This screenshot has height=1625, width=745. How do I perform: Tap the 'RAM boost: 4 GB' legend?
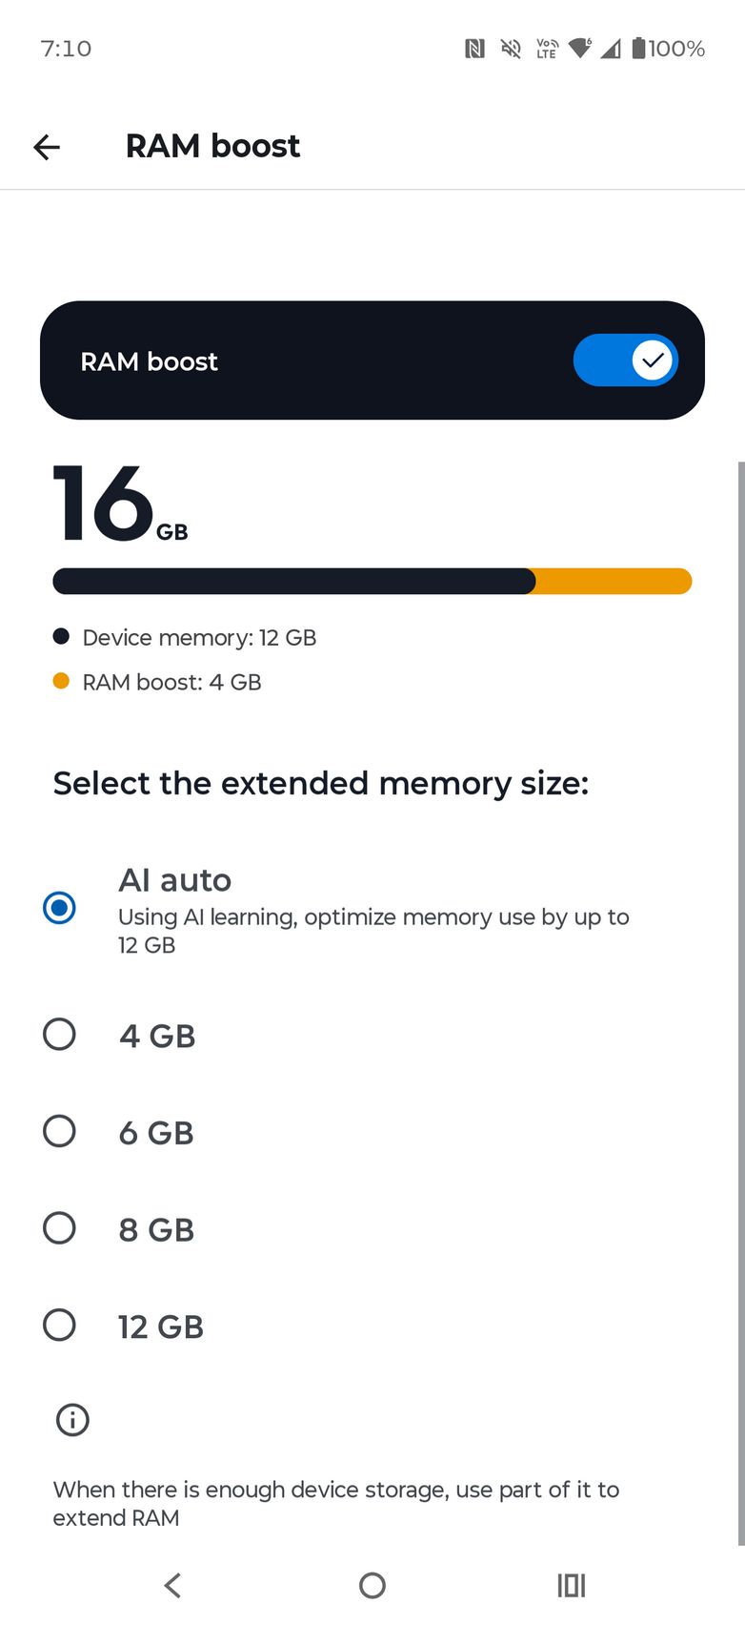coord(171,682)
